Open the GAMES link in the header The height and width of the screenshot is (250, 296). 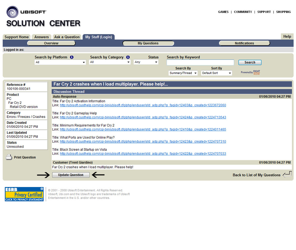pyautogui.click(x=223, y=12)
